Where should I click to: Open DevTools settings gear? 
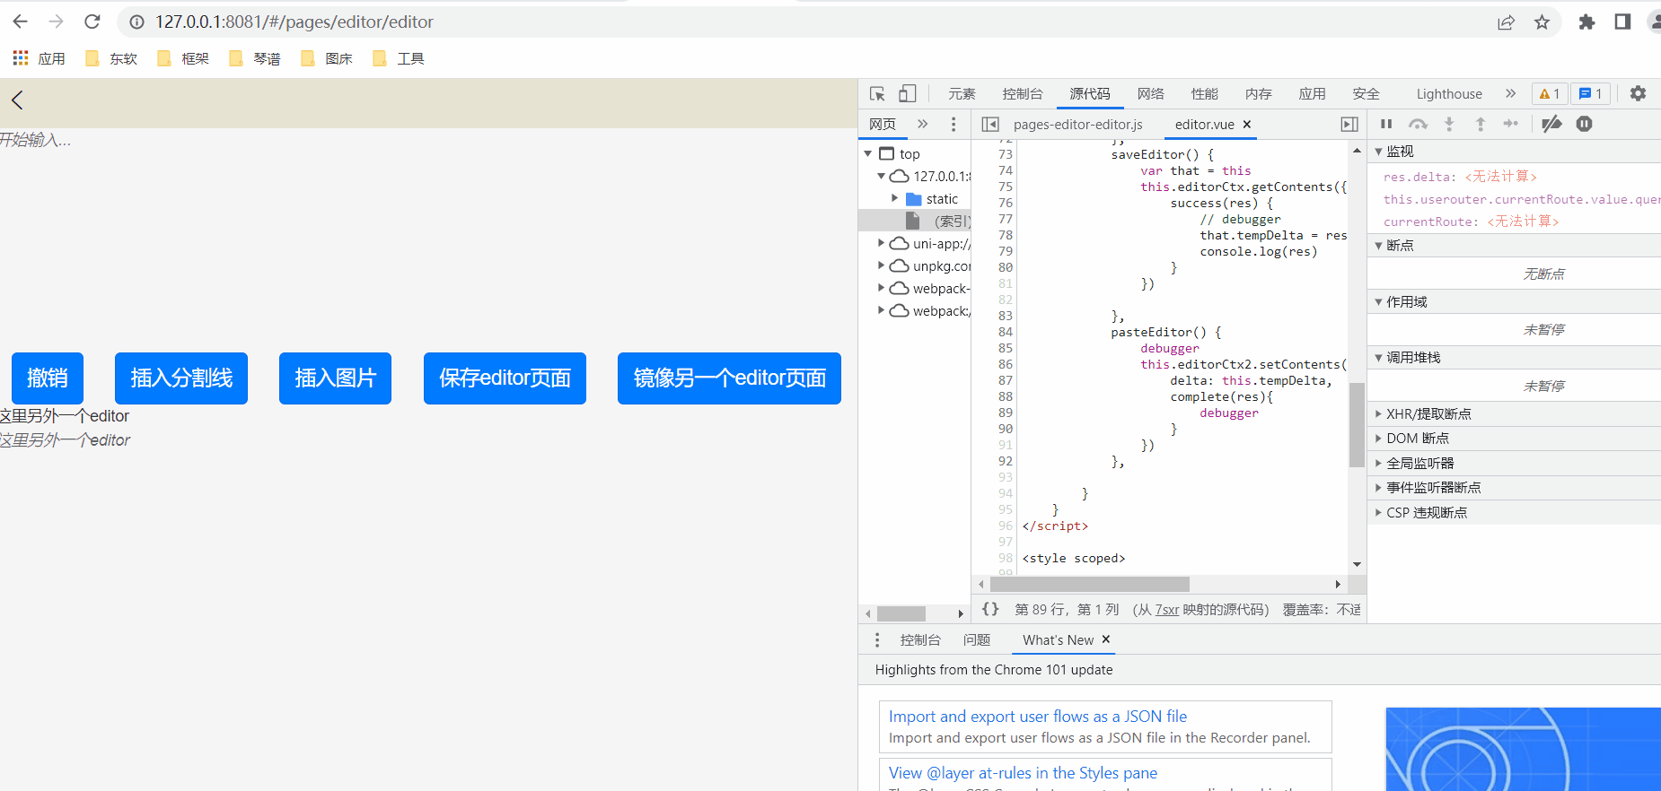(x=1638, y=93)
